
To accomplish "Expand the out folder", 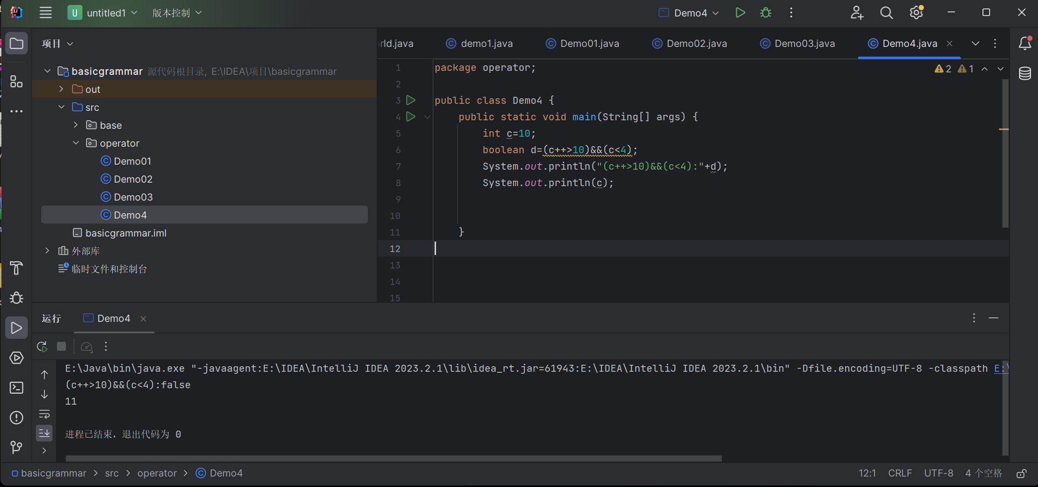I will 61,89.
